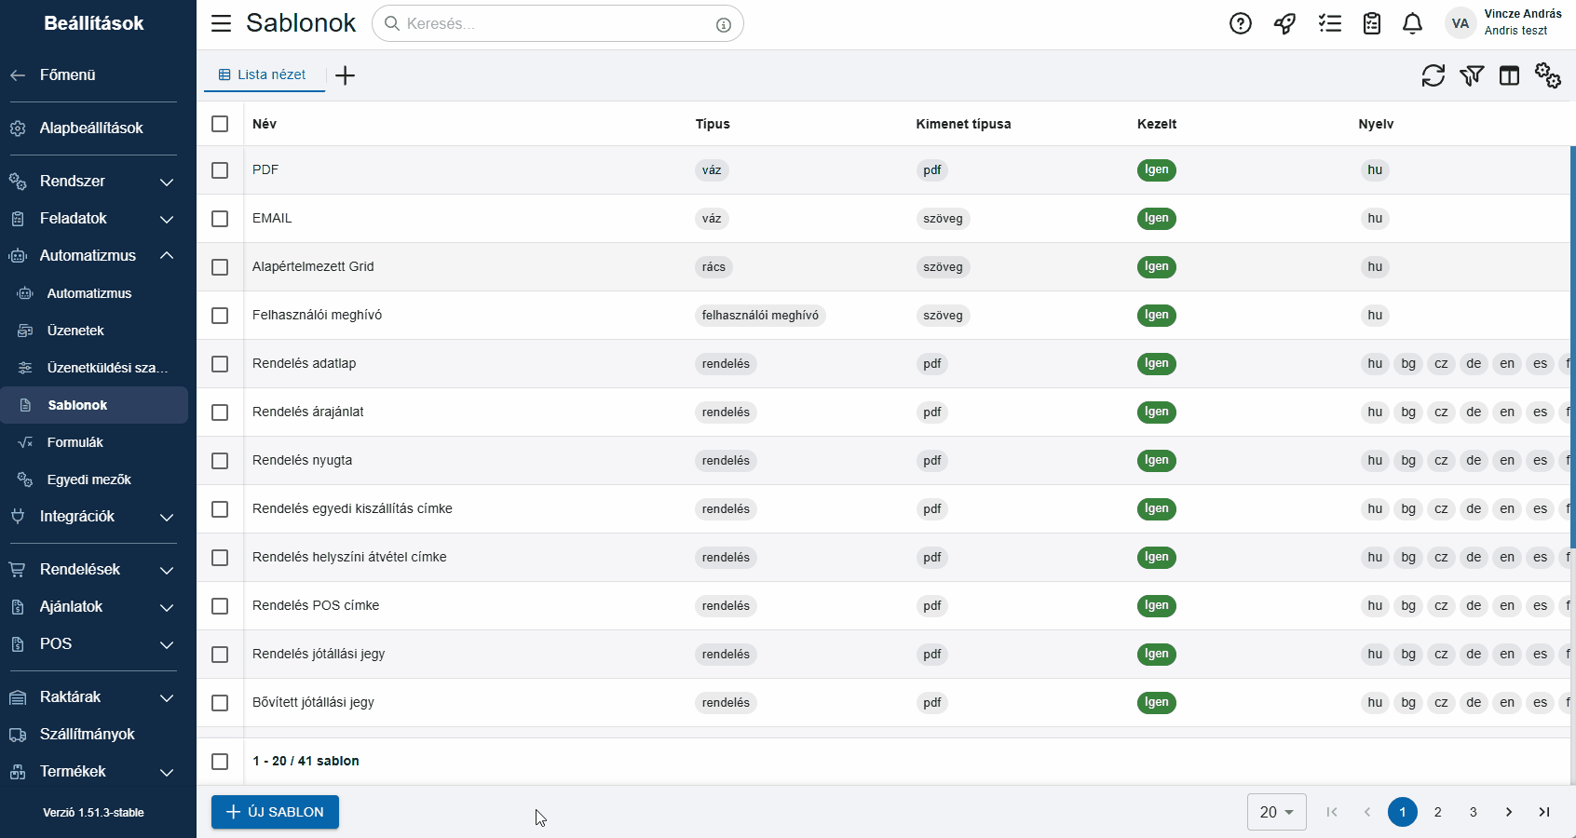Open page size dropdown showing 20

1276,812
